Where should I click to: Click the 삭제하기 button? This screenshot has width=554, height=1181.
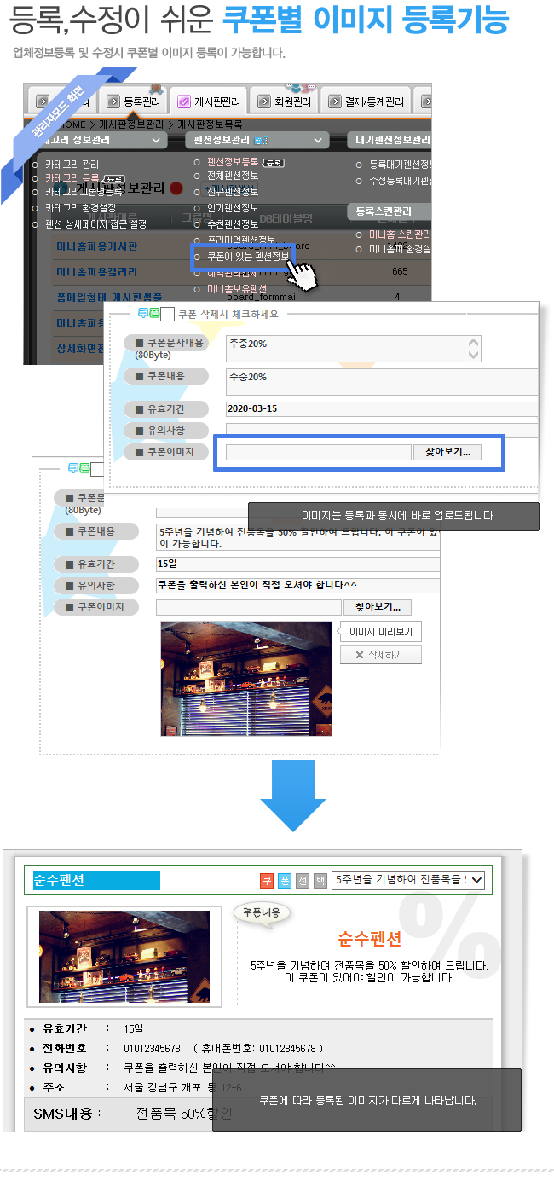[x=380, y=655]
